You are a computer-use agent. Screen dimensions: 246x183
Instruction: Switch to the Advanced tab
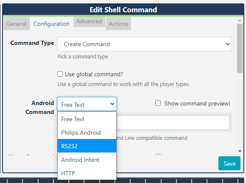[x=89, y=21]
